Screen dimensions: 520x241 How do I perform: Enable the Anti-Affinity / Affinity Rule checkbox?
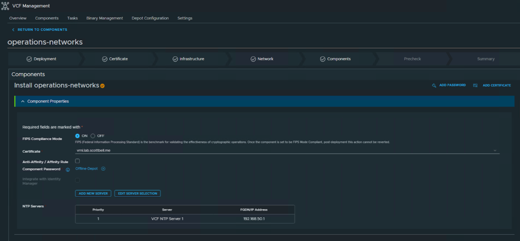coord(77,161)
